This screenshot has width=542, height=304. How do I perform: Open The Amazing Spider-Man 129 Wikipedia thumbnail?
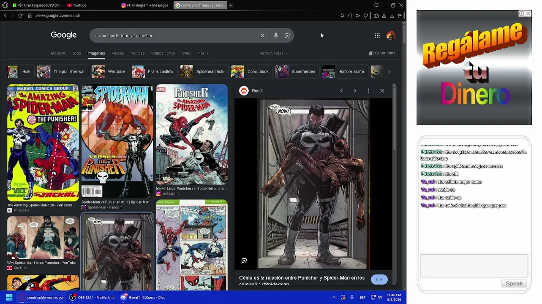[43, 143]
